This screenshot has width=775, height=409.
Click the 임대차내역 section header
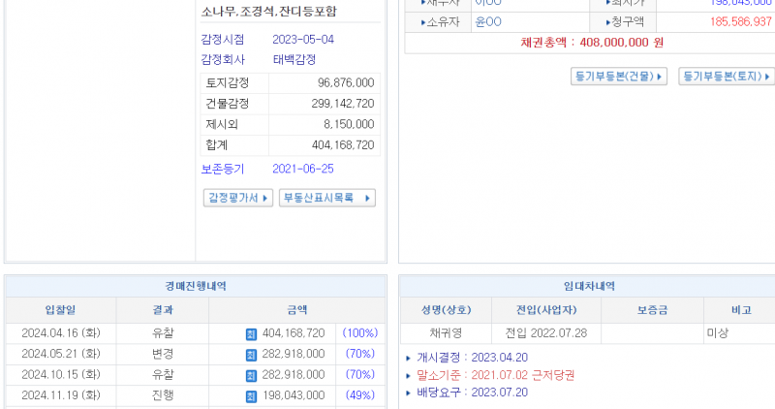pyautogui.click(x=588, y=287)
